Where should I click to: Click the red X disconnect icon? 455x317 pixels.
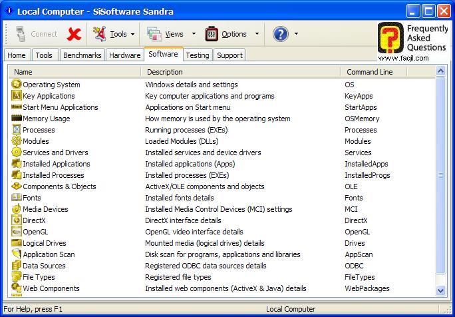[x=74, y=34]
